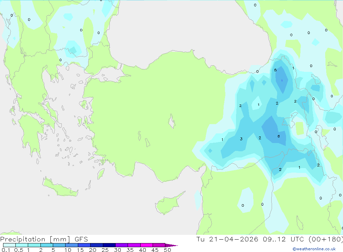Click the '30' legend scale label
343x252 pixels.
[x=118, y=250]
